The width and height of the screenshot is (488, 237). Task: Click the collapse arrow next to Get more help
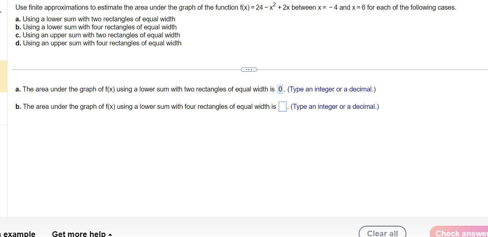[110, 234]
